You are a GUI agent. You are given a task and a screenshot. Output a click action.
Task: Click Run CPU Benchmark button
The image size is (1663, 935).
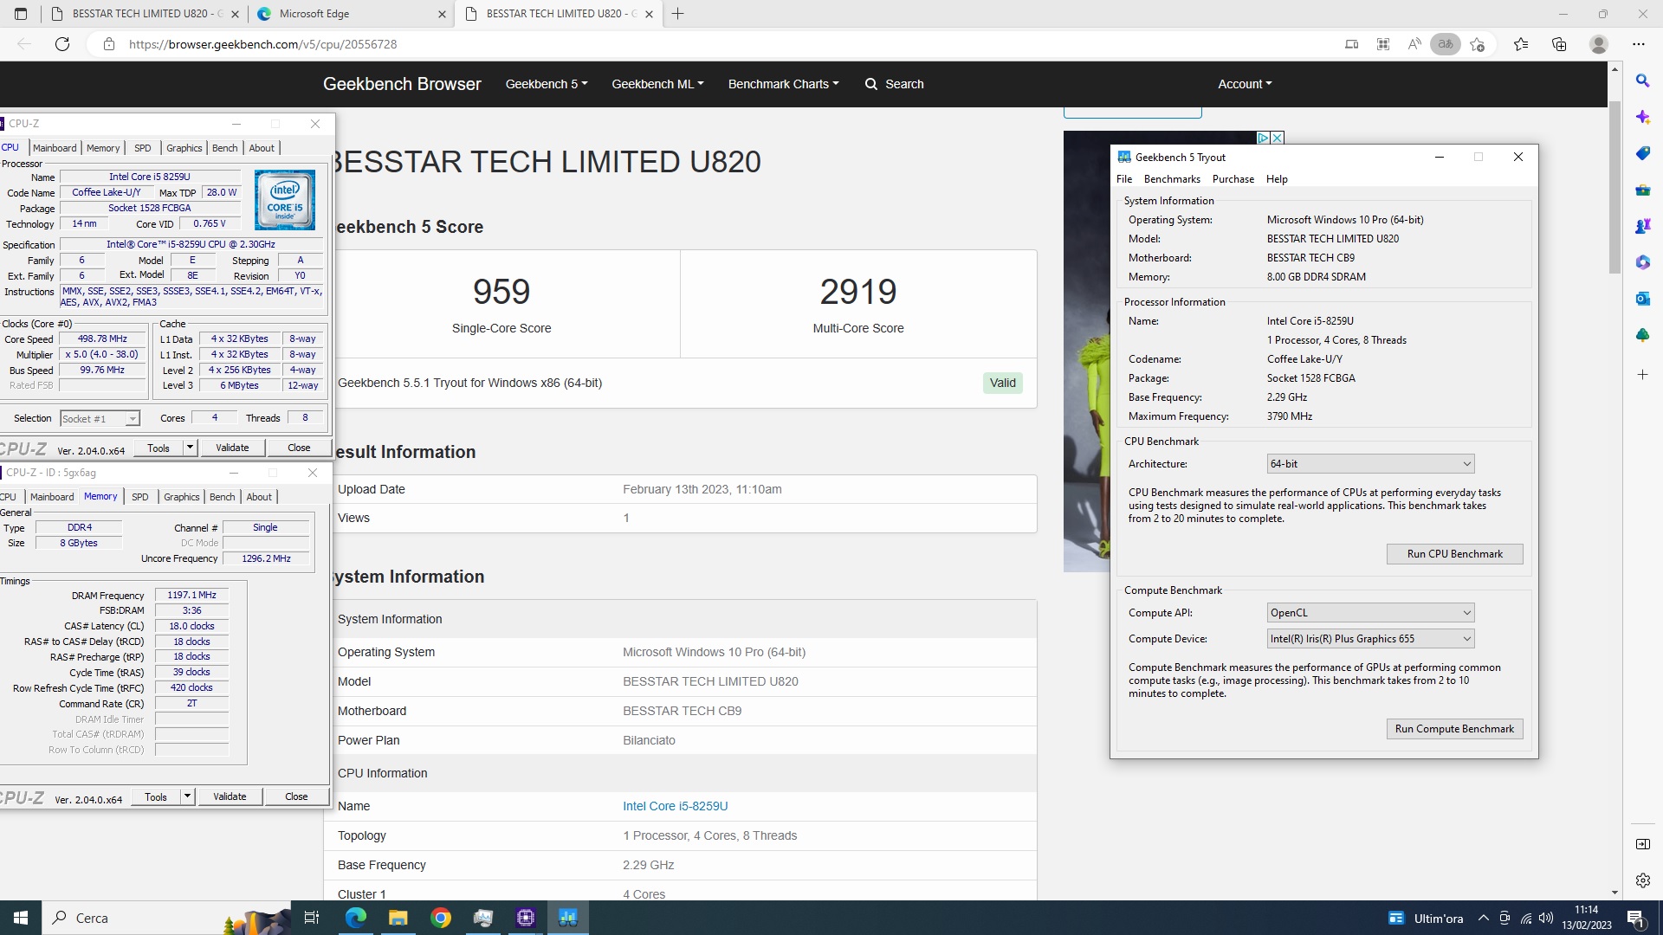pyautogui.click(x=1454, y=554)
